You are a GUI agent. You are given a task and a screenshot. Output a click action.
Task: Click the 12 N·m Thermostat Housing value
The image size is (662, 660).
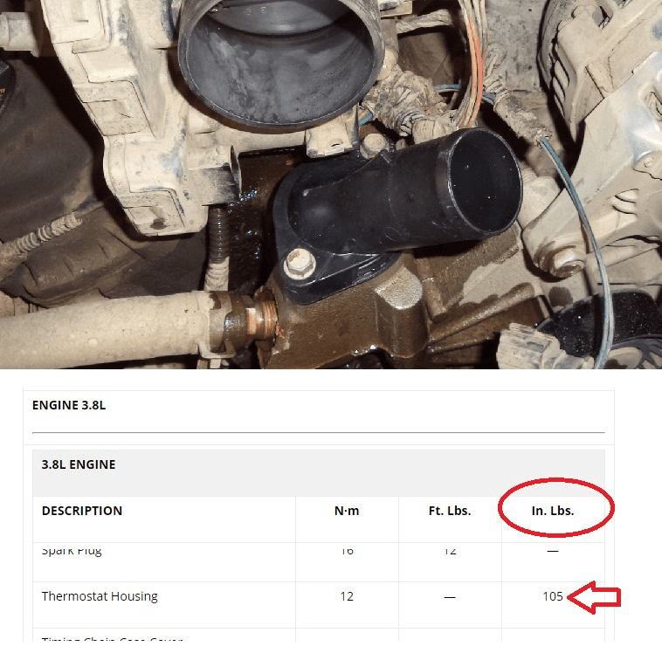point(347,596)
